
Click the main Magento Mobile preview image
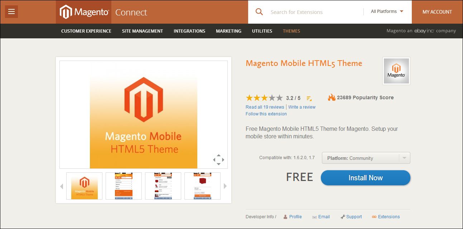pyautogui.click(x=144, y=115)
